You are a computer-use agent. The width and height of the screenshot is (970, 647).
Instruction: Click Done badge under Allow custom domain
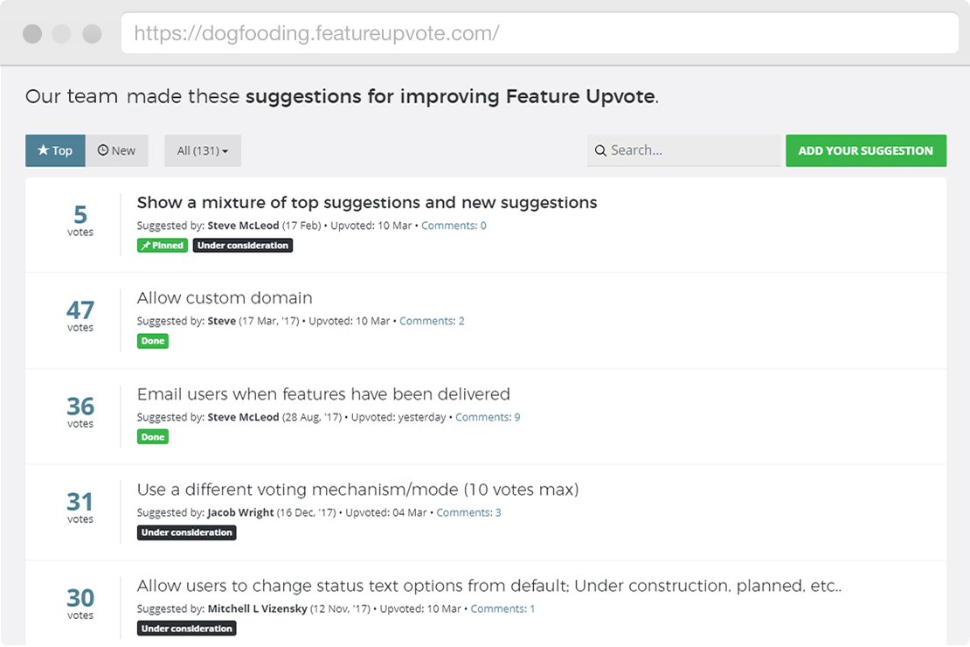(x=153, y=341)
